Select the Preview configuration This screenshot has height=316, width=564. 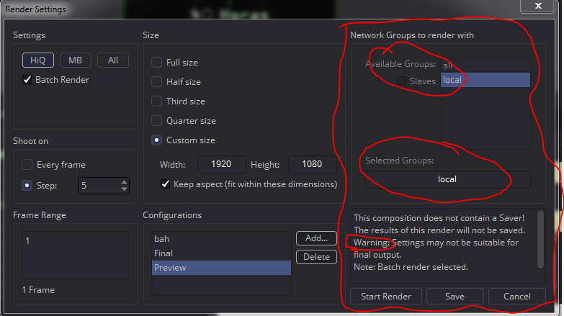221,268
